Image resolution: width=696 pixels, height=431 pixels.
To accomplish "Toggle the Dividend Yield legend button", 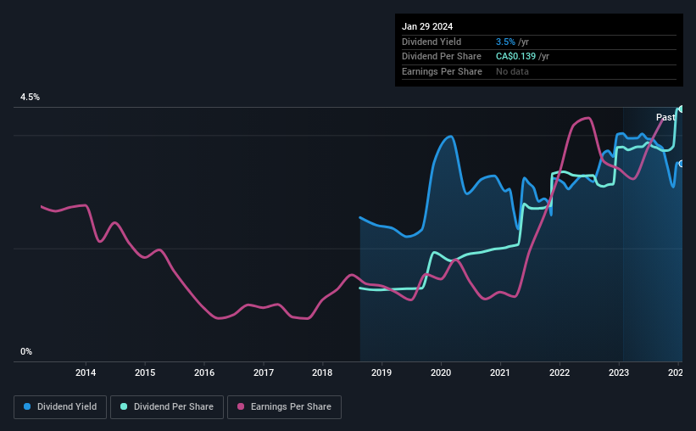I will (60, 407).
